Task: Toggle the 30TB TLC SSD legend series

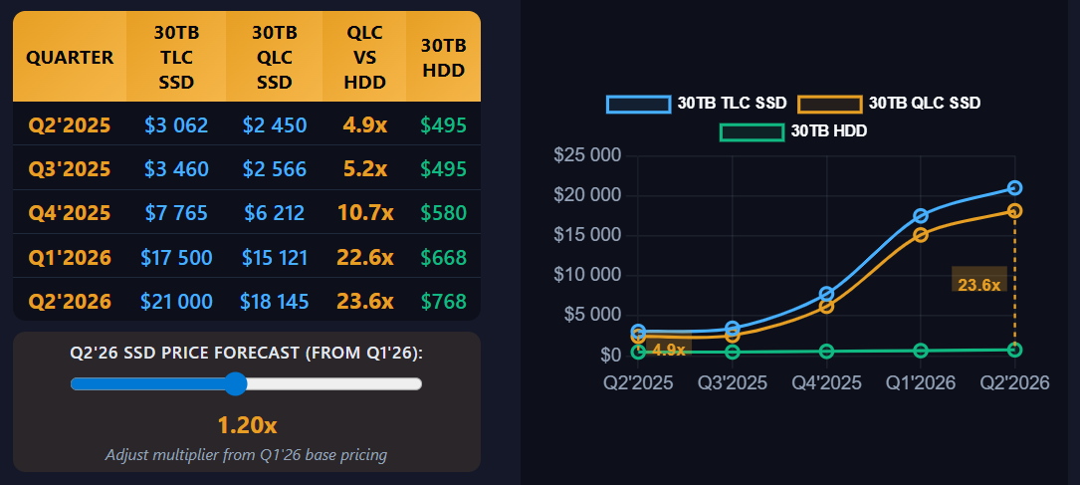Action: click(x=697, y=103)
